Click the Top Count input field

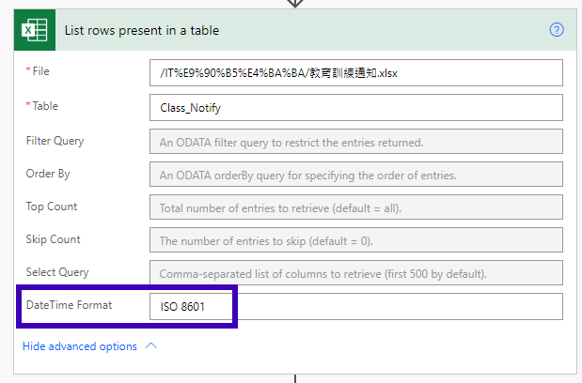coord(356,207)
